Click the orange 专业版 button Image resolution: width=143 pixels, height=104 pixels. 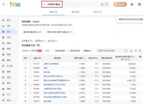(x=120, y=4)
